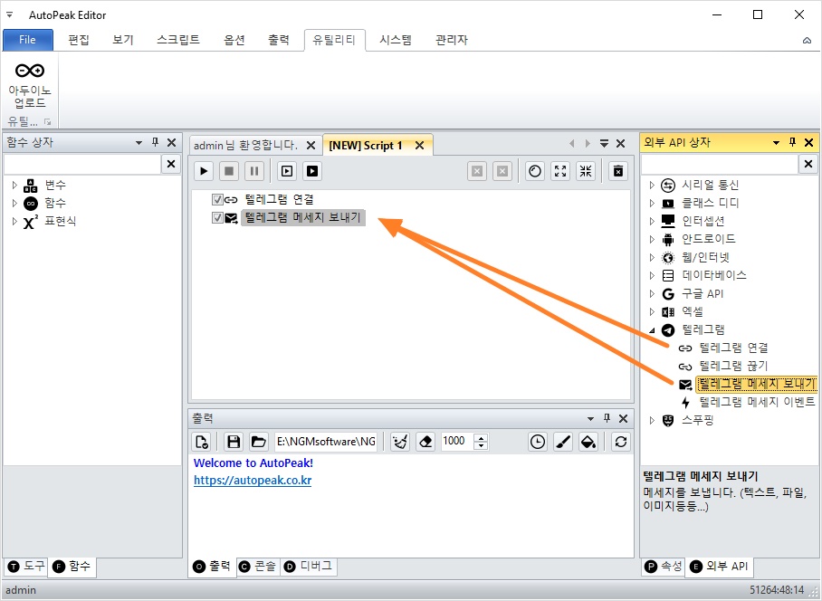Viewport: 822px width, 601px height.
Task: Select 텔레그램 끊기 in API tree
Action: tap(733, 366)
